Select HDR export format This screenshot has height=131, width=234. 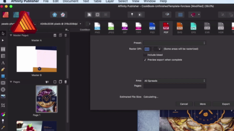click(221, 28)
